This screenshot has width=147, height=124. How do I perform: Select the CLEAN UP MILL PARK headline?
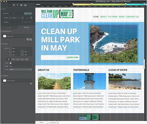click(x=61, y=40)
